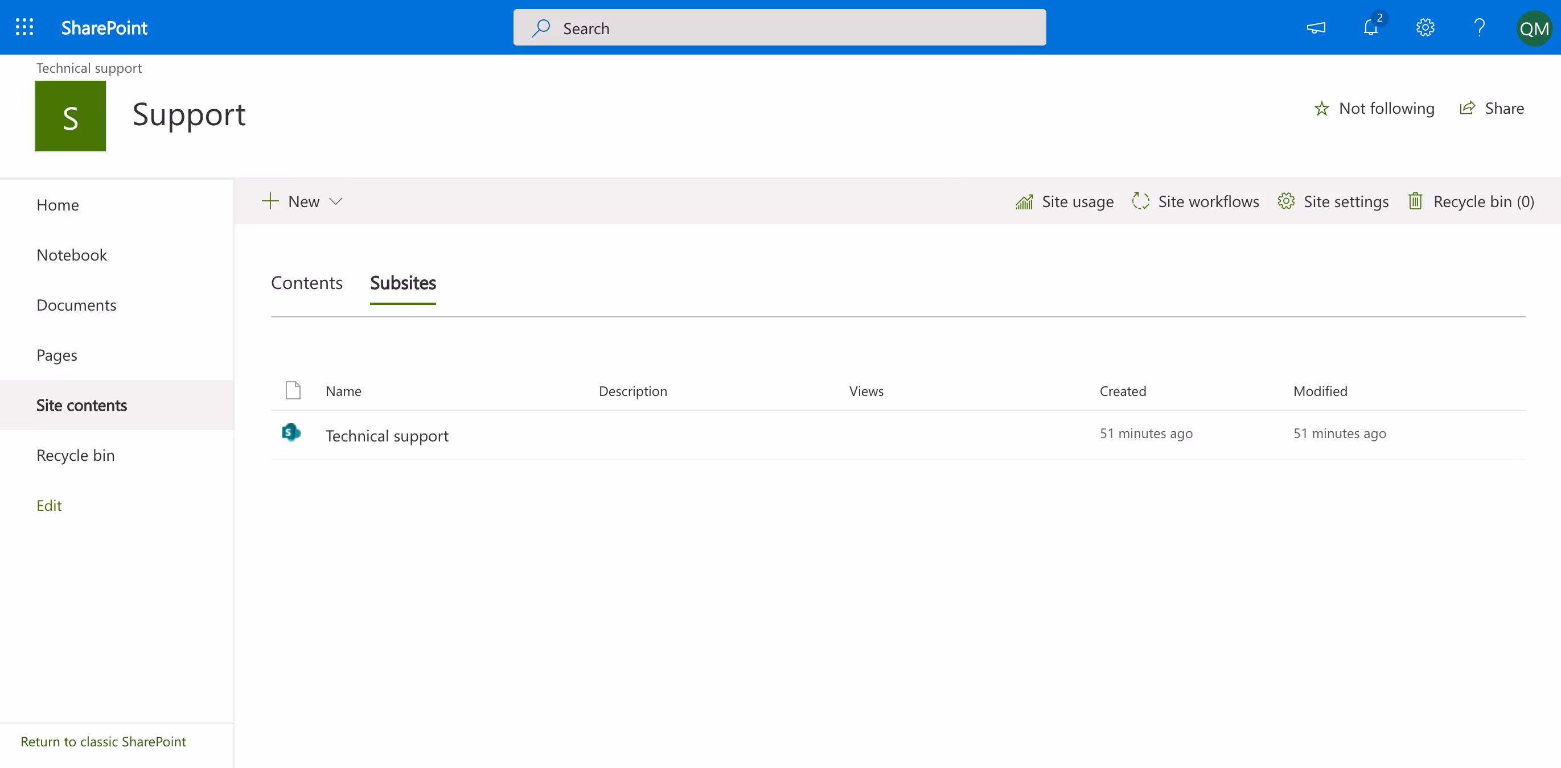
Task: Click the help question mark icon
Action: [x=1479, y=28]
